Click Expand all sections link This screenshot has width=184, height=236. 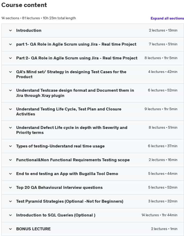click(x=167, y=18)
